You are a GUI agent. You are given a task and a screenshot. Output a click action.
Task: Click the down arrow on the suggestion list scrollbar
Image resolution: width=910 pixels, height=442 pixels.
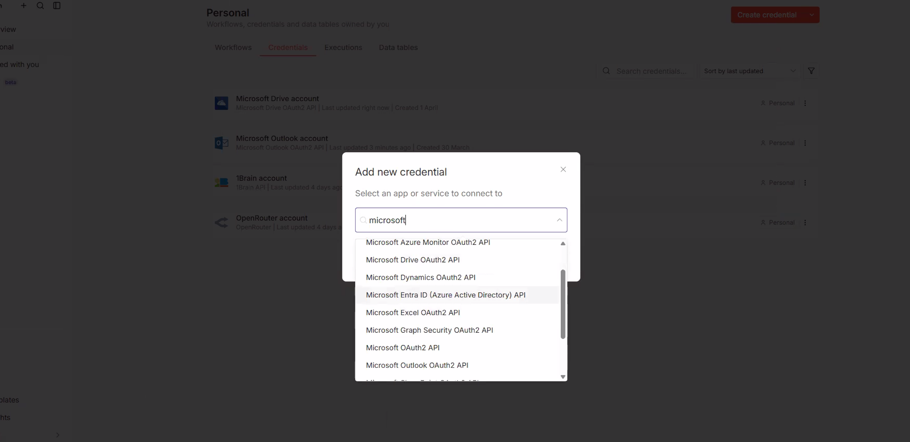[562, 377]
